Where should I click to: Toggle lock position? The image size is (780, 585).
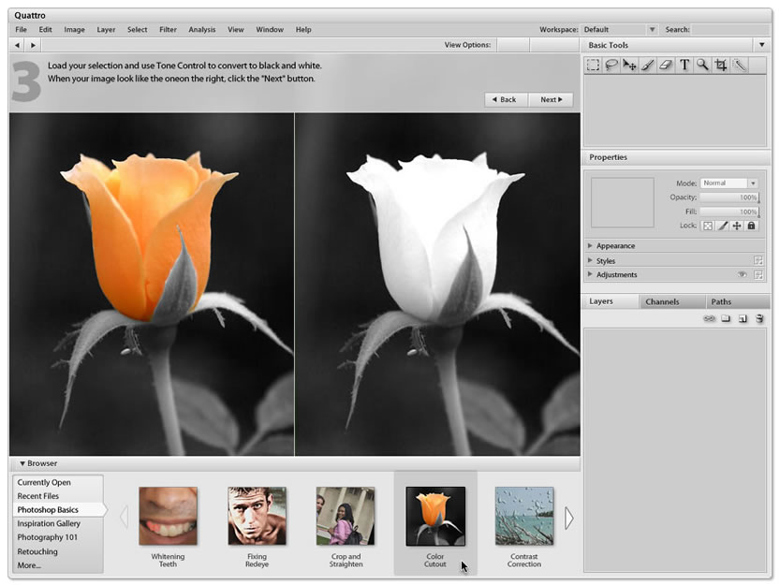click(x=737, y=226)
